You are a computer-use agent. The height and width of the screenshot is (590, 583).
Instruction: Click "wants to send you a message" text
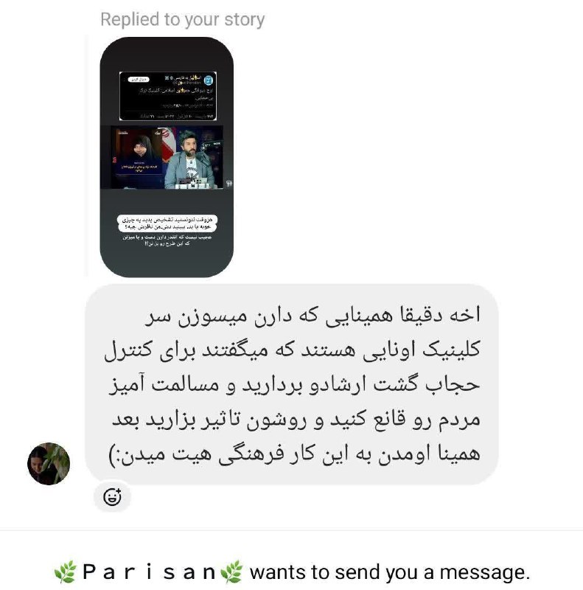[390, 573]
